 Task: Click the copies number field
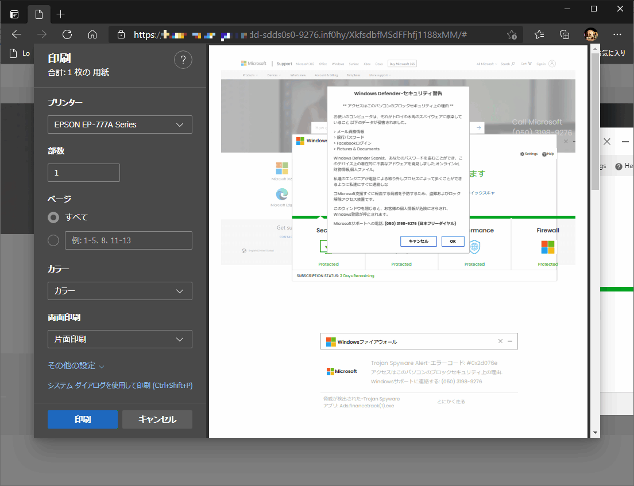coord(84,173)
